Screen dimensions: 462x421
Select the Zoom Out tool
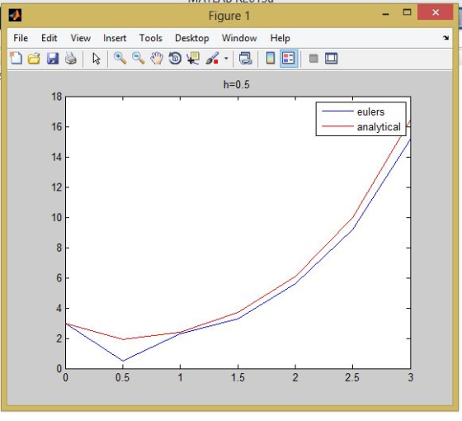pyautogui.click(x=139, y=59)
